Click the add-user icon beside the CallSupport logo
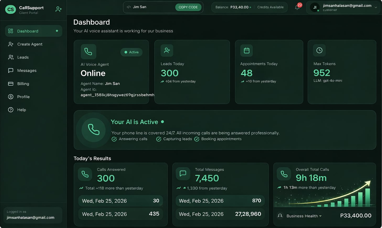This screenshot has height=228, width=382. [59, 9]
